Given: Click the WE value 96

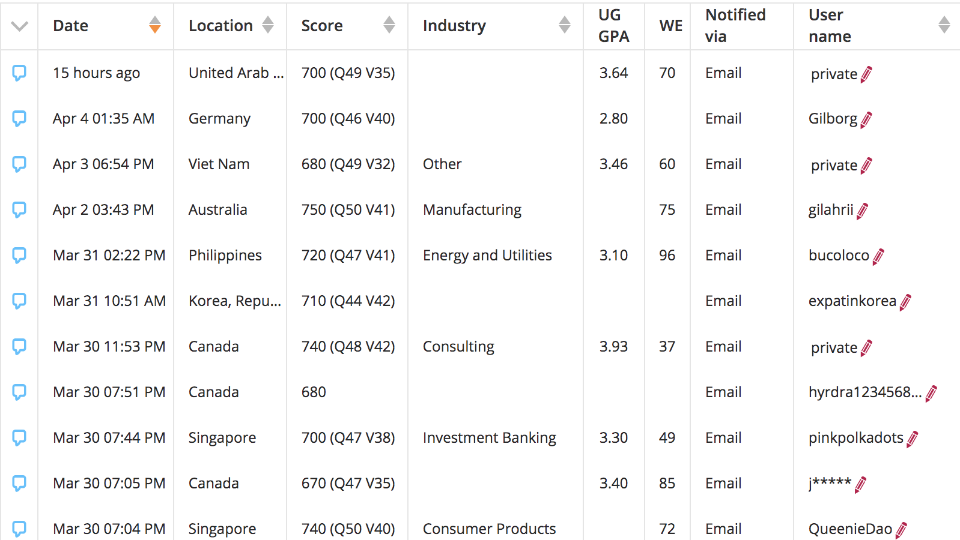Looking at the screenshot, I should [667, 256].
